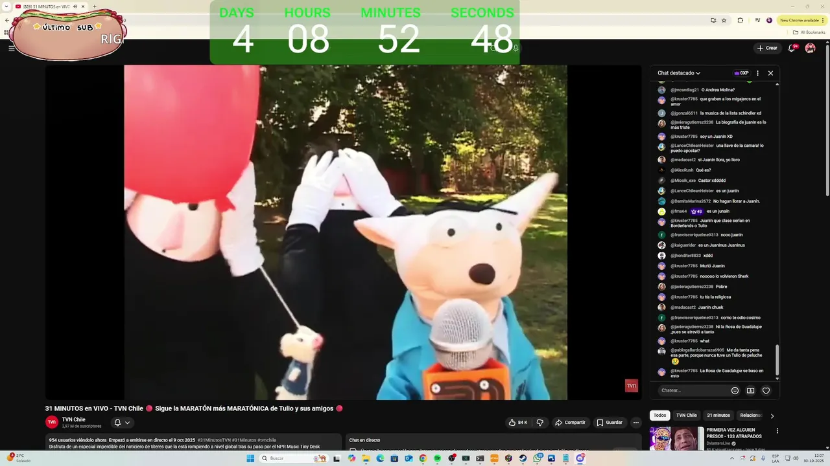
Task: Click the install app icon in address bar
Action: click(x=713, y=20)
